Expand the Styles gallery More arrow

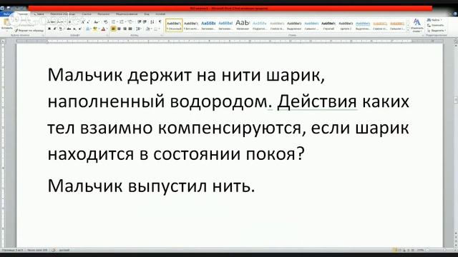408,30
